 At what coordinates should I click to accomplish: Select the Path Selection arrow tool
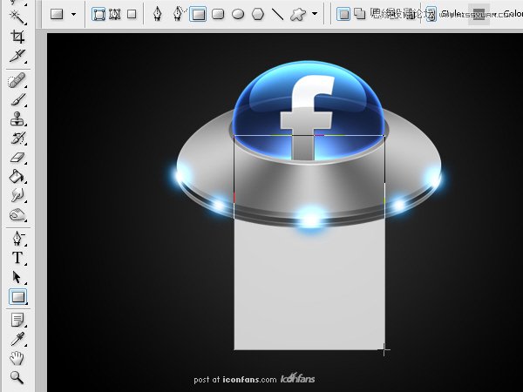(17, 277)
